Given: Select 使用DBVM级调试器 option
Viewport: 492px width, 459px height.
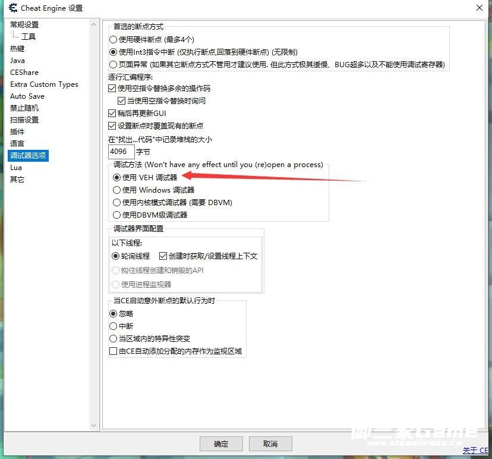Looking at the screenshot, I should click(x=116, y=215).
